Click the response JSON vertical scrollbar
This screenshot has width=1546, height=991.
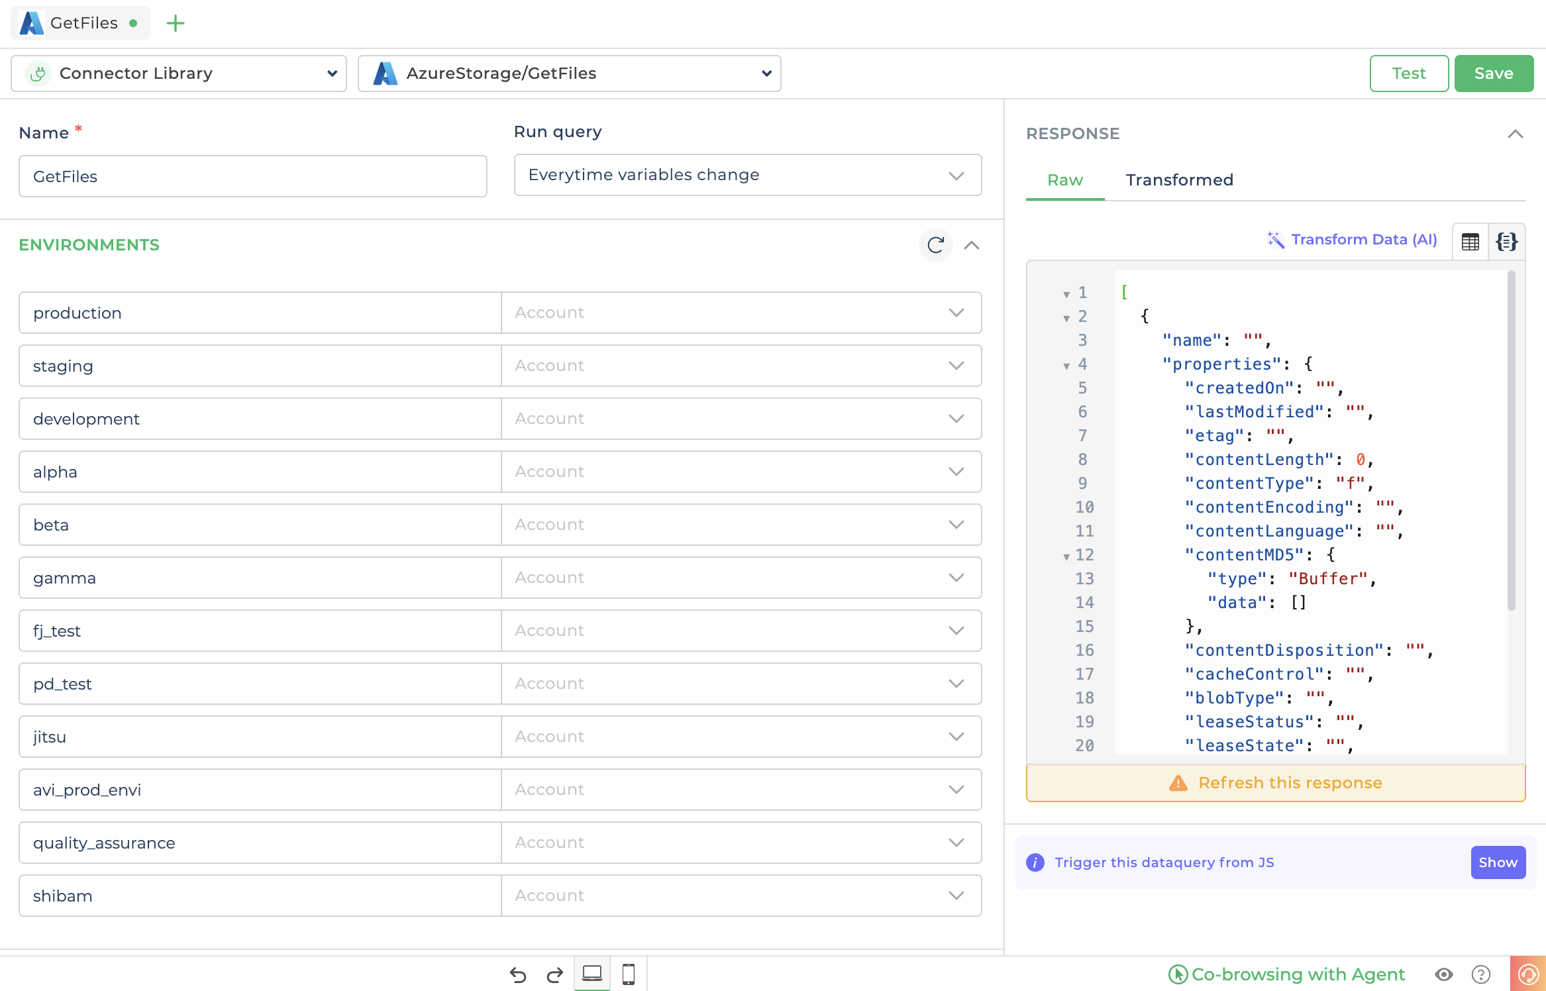(1511, 441)
